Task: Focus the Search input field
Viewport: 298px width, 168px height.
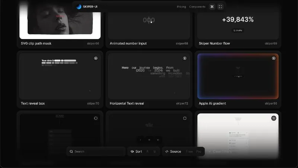Action: coord(96,152)
